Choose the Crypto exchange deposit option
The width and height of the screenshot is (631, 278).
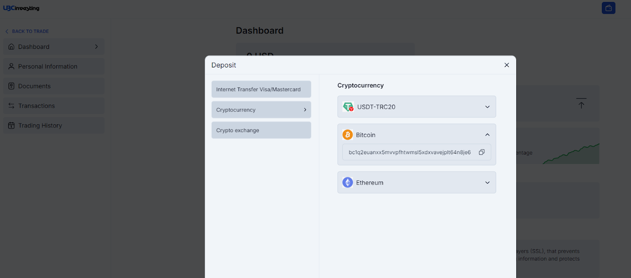(x=261, y=131)
